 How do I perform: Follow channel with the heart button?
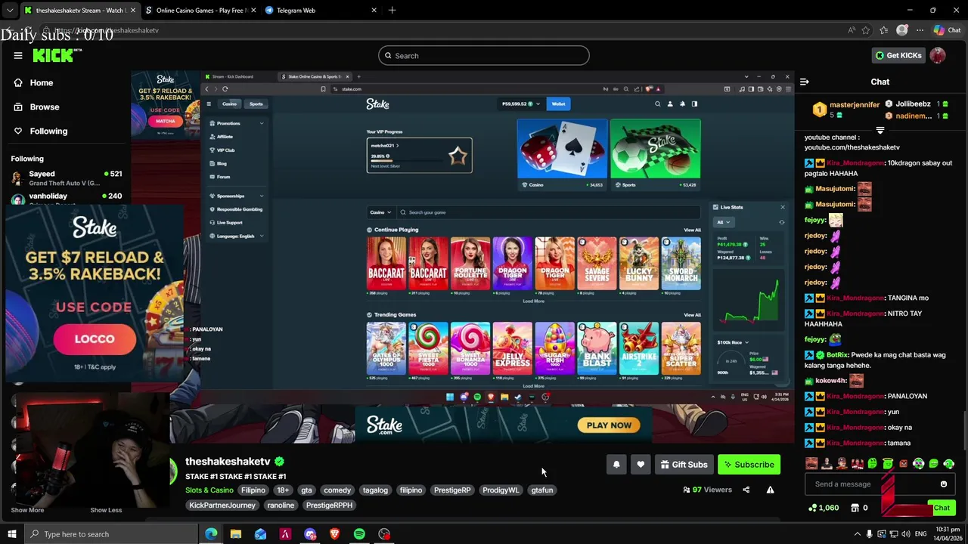coord(641,465)
